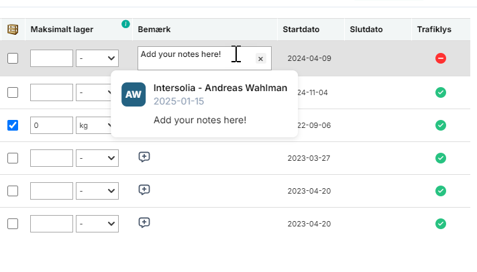Image resolution: width=477 pixels, height=272 pixels.
Task: Click the green info icon beside Maksimalt lager
Action: point(125,24)
